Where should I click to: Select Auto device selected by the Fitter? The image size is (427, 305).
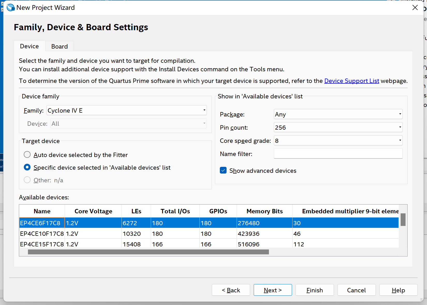click(x=27, y=155)
